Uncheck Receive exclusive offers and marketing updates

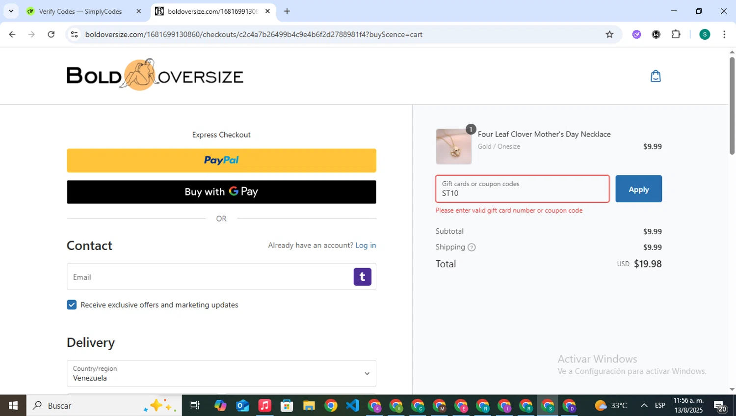pos(72,305)
